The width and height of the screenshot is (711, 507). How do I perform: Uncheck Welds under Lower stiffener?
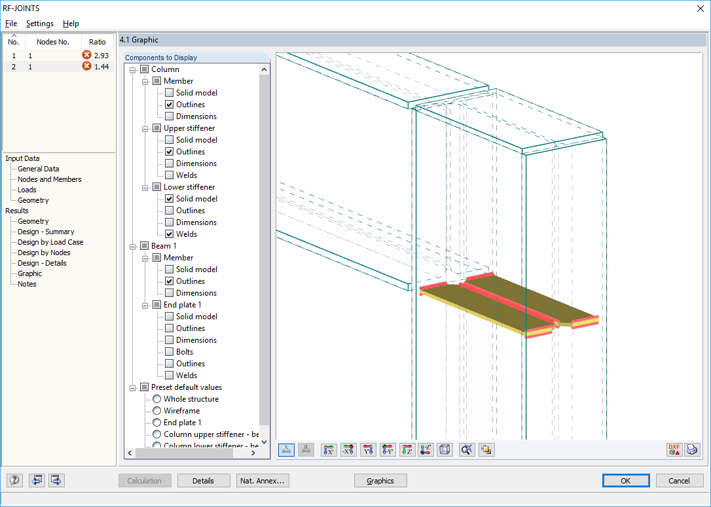click(169, 234)
